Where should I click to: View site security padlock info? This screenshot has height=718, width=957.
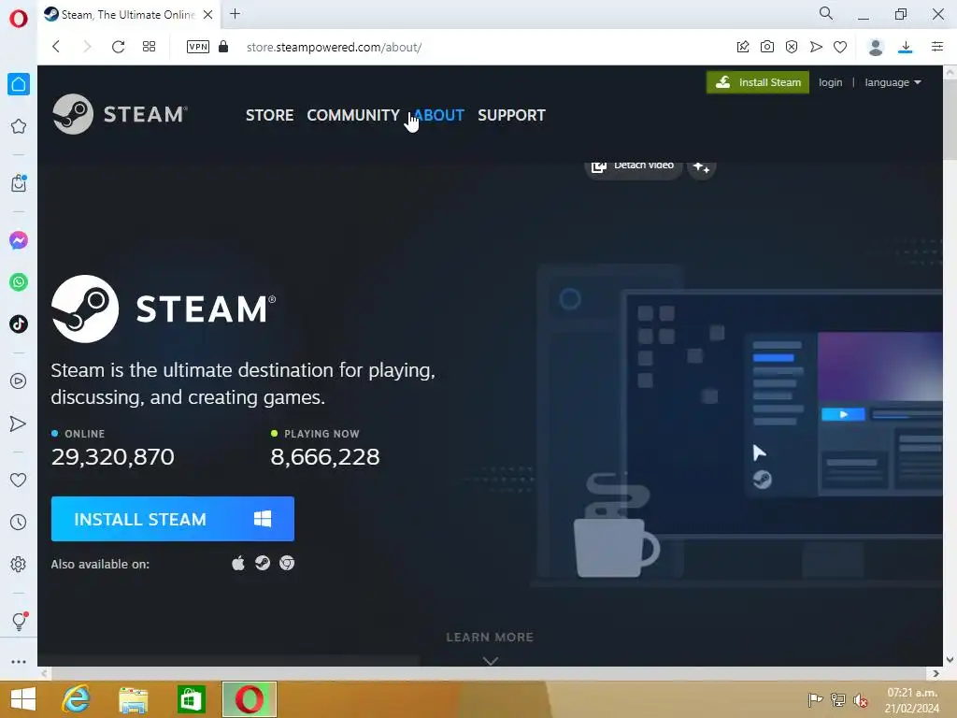[223, 47]
